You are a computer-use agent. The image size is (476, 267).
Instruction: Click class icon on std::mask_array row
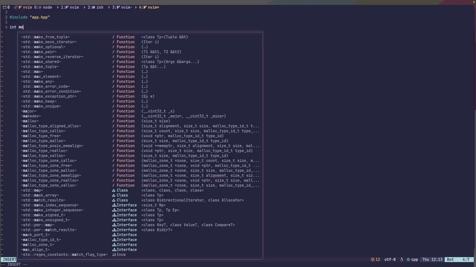pyautogui.click(x=114, y=195)
